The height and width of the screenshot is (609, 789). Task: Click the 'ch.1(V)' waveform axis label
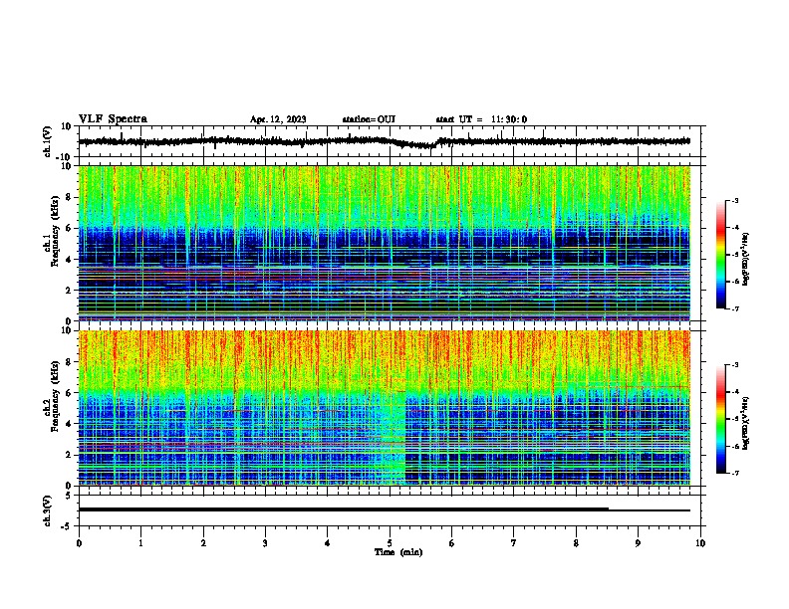[48, 141]
